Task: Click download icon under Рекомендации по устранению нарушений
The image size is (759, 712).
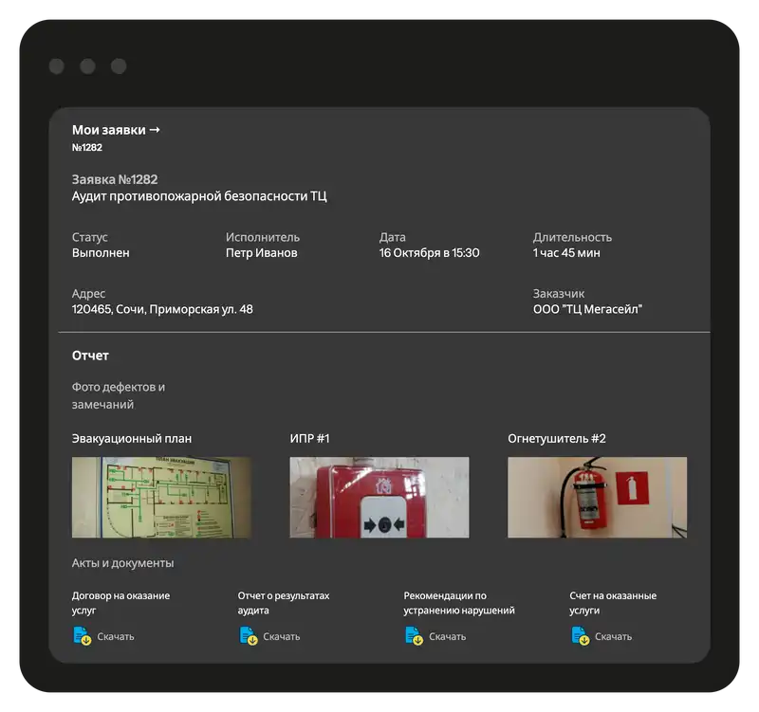Action: click(414, 636)
